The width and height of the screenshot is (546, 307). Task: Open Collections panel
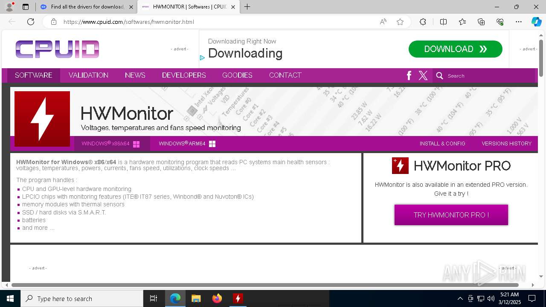point(481,22)
